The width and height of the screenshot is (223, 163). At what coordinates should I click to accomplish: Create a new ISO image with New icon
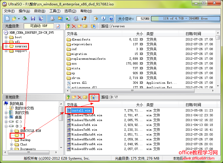tap(8, 19)
